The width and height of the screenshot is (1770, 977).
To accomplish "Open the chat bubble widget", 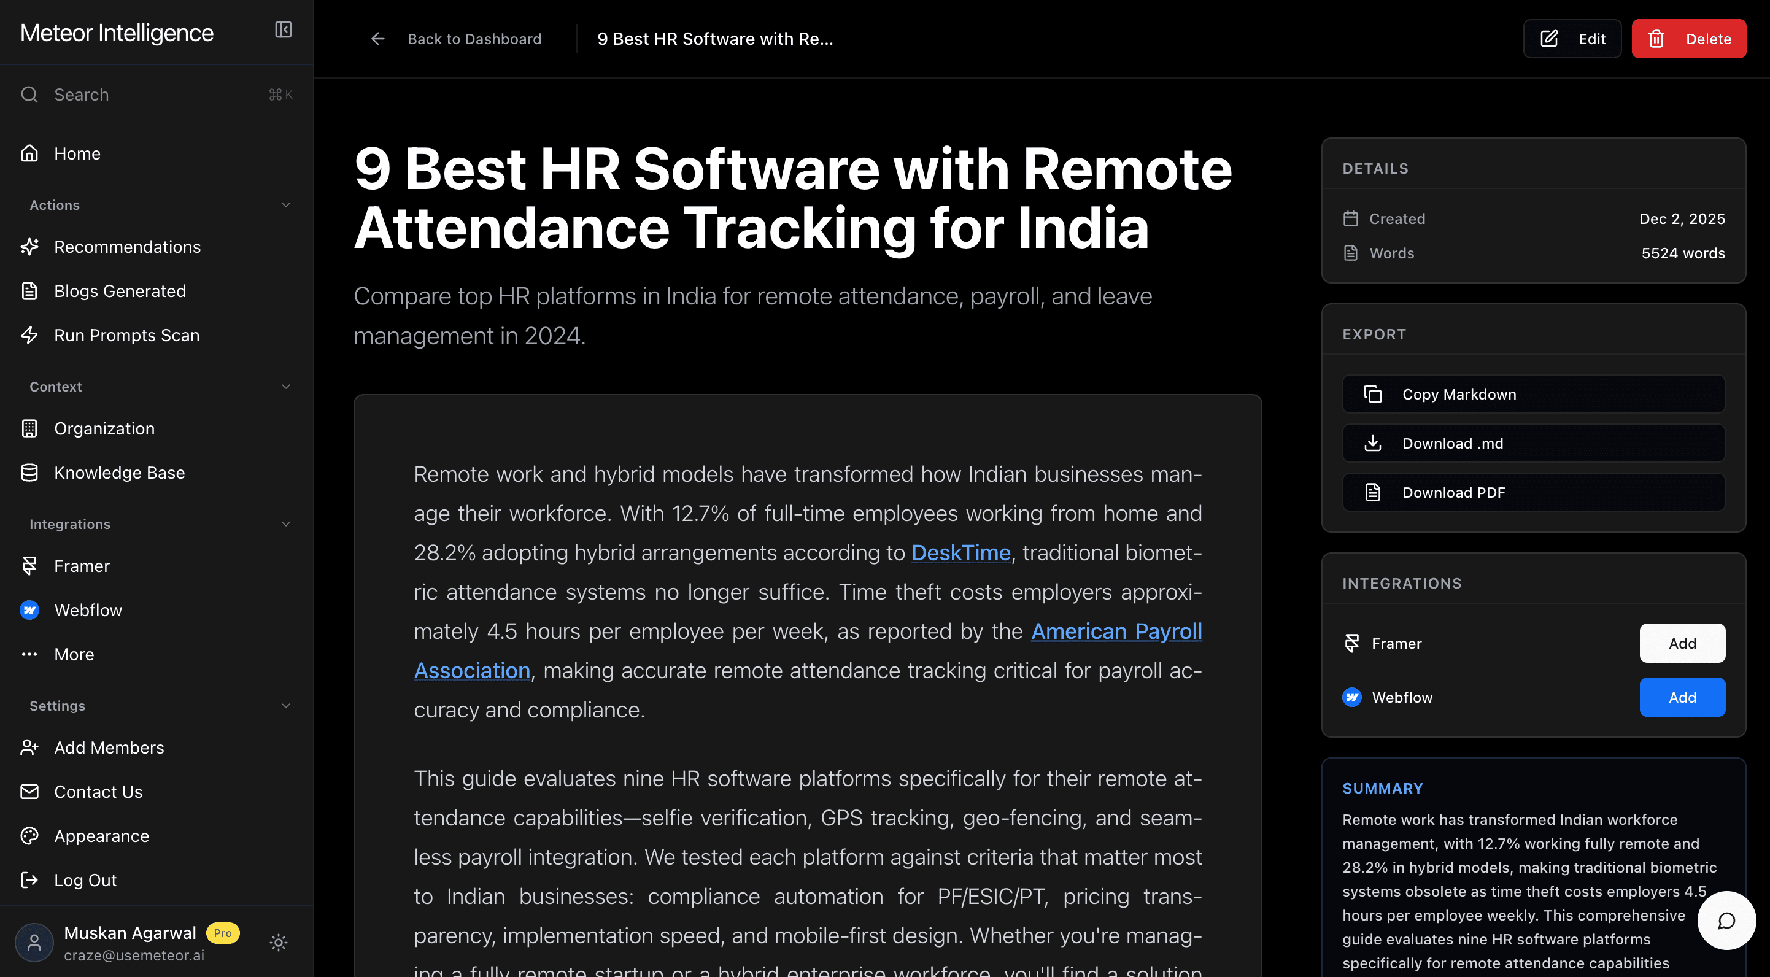I will [x=1725, y=921].
